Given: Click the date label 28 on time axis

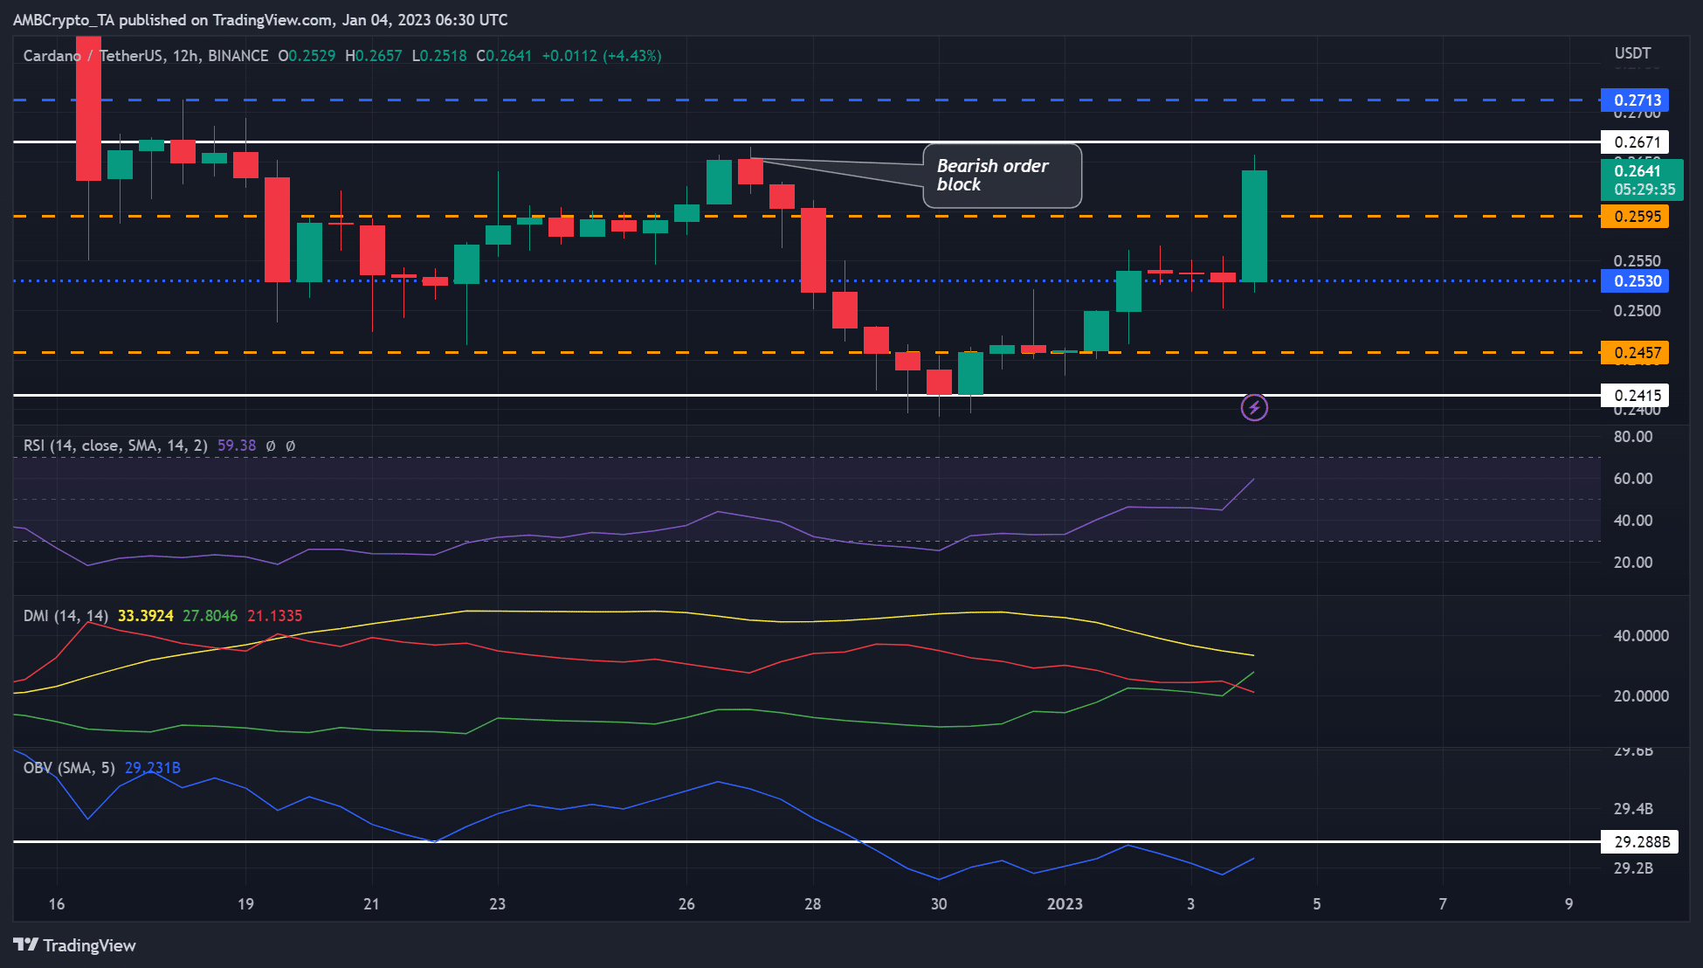Looking at the screenshot, I should click(x=813, y=904).
